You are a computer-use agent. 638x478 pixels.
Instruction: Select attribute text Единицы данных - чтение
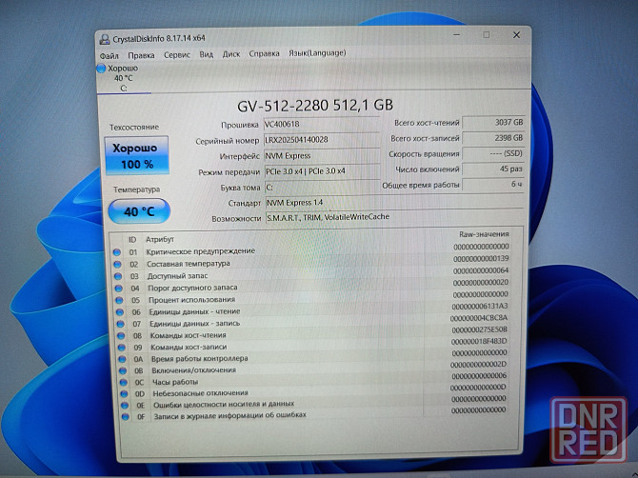(194, 311)
